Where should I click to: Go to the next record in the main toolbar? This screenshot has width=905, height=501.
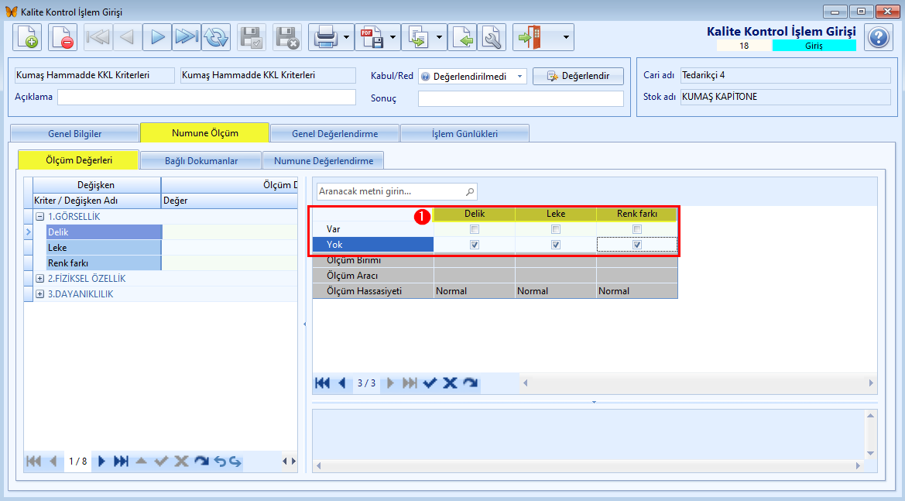tap(157, 37)
